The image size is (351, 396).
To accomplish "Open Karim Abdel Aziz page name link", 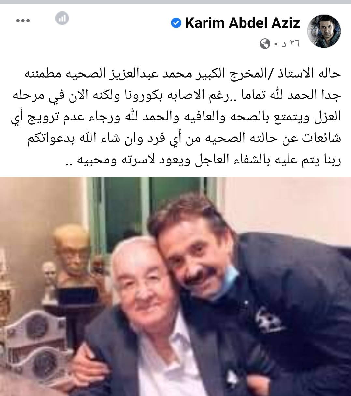I will click(242, 23).
